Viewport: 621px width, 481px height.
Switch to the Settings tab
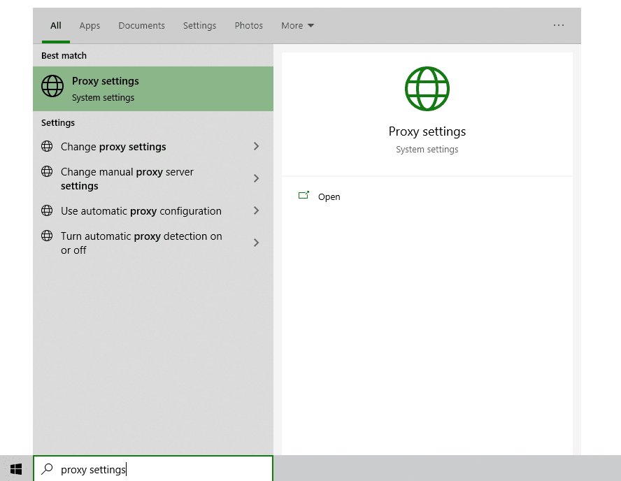coord(199,25)
